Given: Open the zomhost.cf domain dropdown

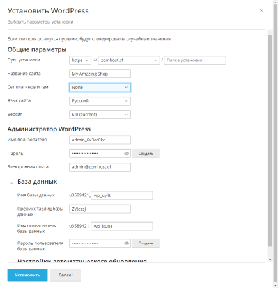Looking at the screenshot, I should pyautogui.click(x=129, y=60).
